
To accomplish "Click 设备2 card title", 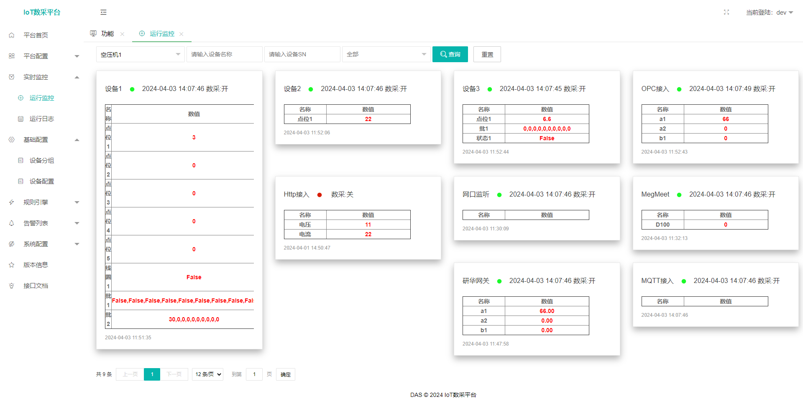I will pos(292,89).
